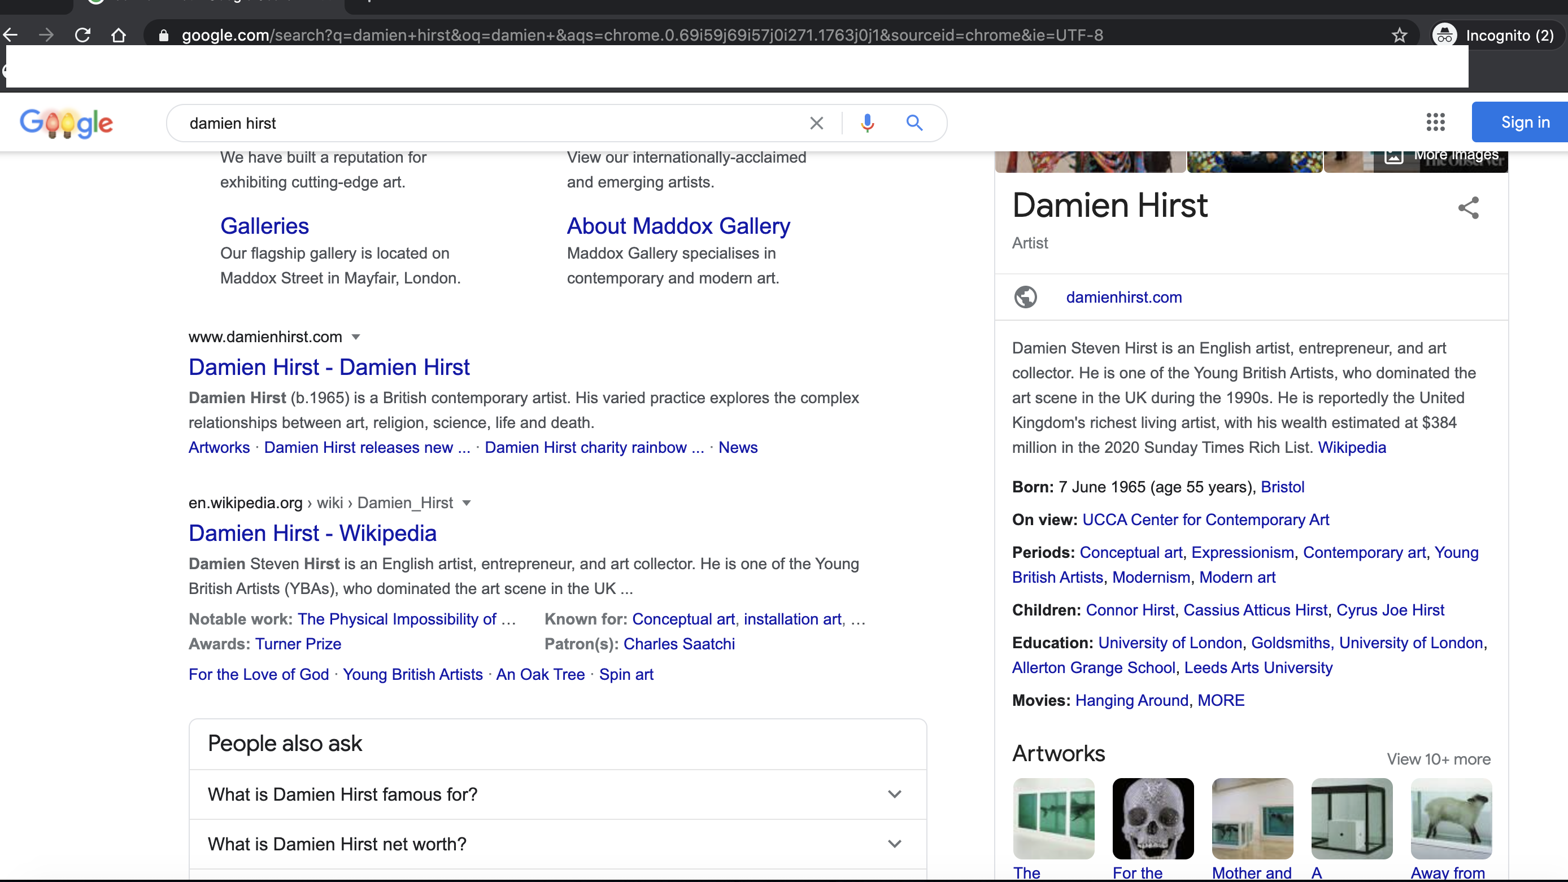Open the Damien Hirst - Wikipedia result
The width and height of the screenshot is (1568, 882).
click(x=312, y=533)
